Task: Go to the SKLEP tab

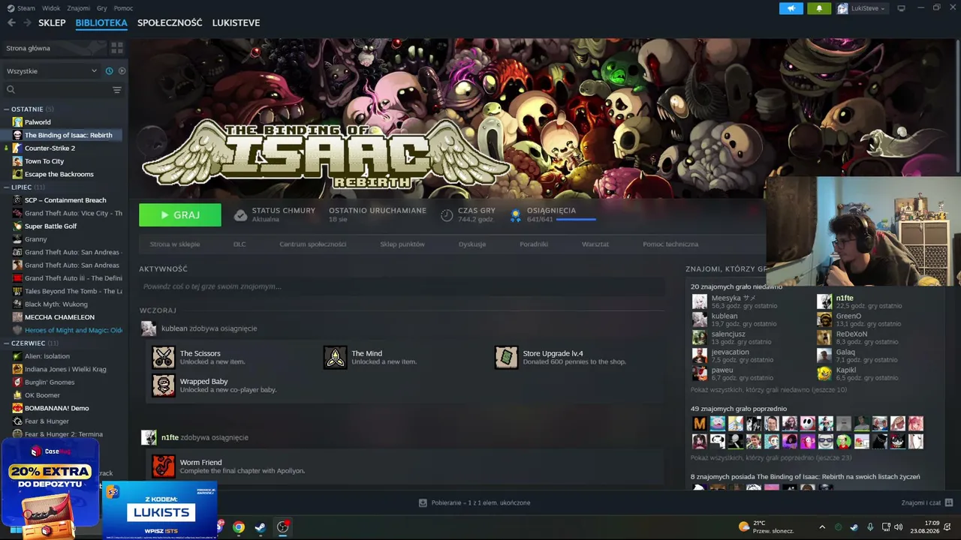Action: pos(53,22)
